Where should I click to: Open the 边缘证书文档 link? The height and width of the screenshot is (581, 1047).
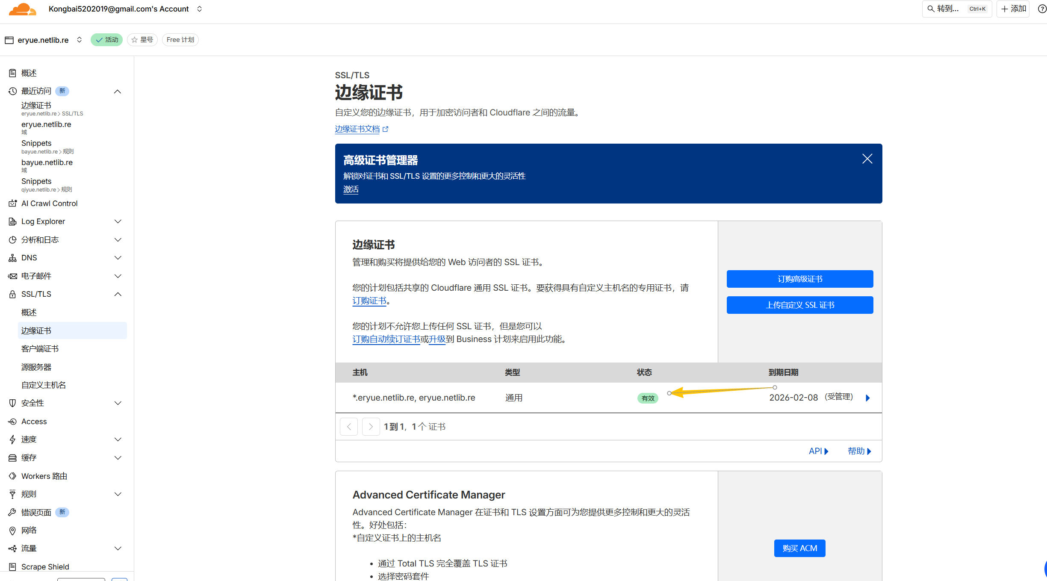[357, 129]
